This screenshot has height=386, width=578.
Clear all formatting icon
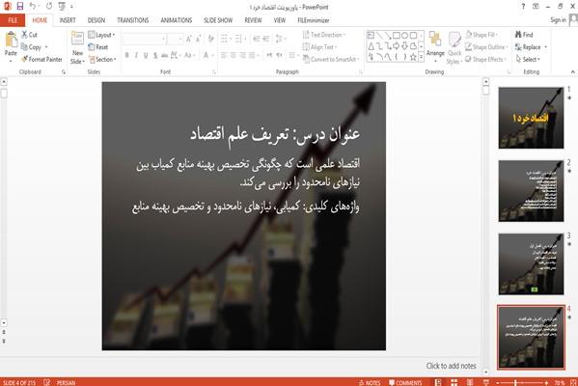210,39
